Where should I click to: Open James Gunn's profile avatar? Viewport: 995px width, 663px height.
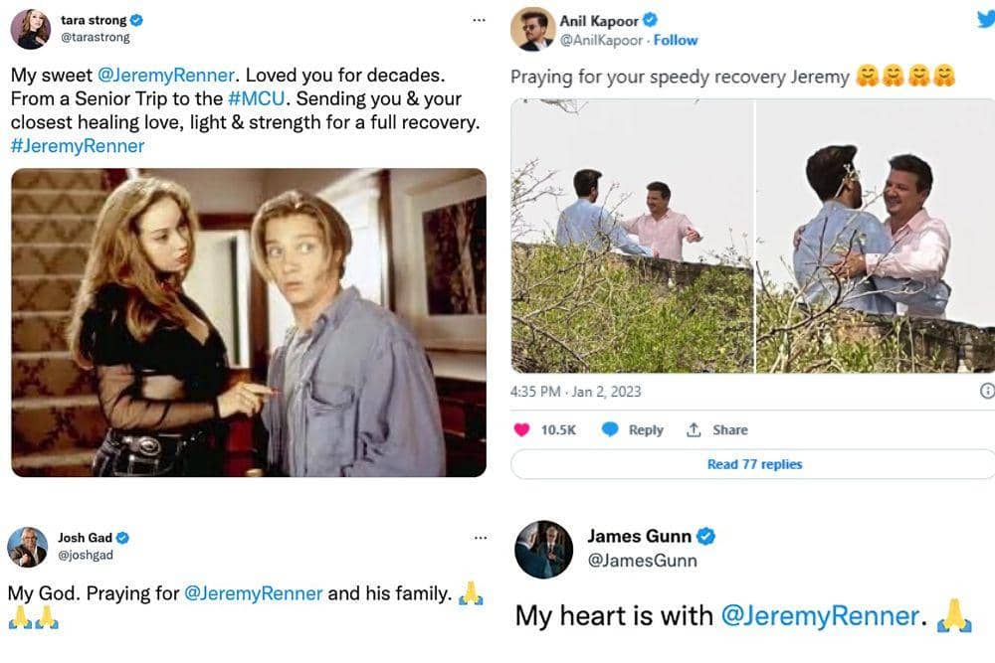tap(543, 549)
